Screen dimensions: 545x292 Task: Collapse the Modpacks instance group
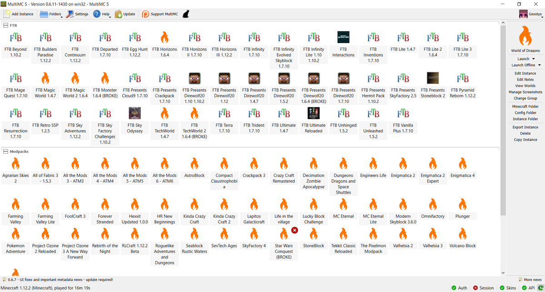pyautogui.click(x=5, y=151)
